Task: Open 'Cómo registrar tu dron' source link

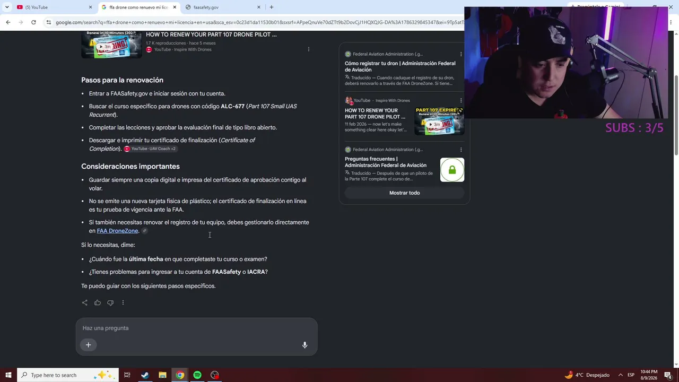Action: [x=400, y=66]
